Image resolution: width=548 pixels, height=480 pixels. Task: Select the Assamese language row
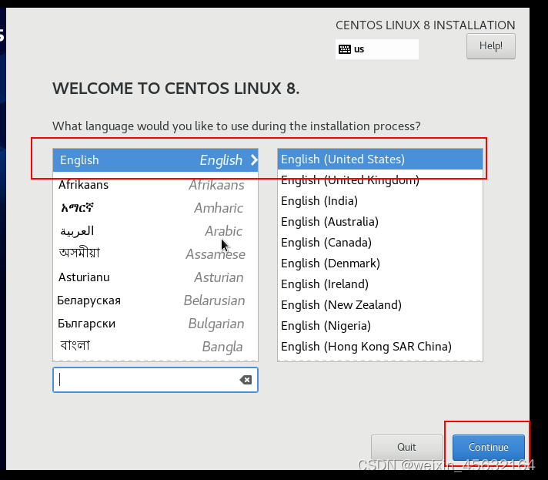click(155, 254)
